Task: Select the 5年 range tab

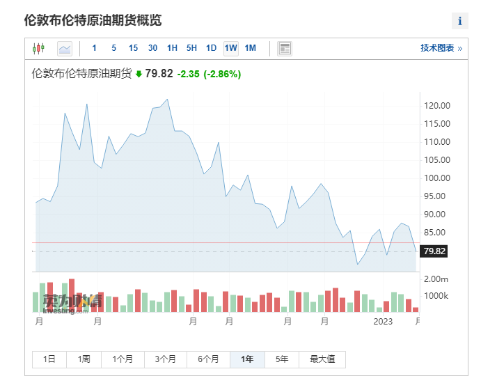Action: tap(281, 359)
